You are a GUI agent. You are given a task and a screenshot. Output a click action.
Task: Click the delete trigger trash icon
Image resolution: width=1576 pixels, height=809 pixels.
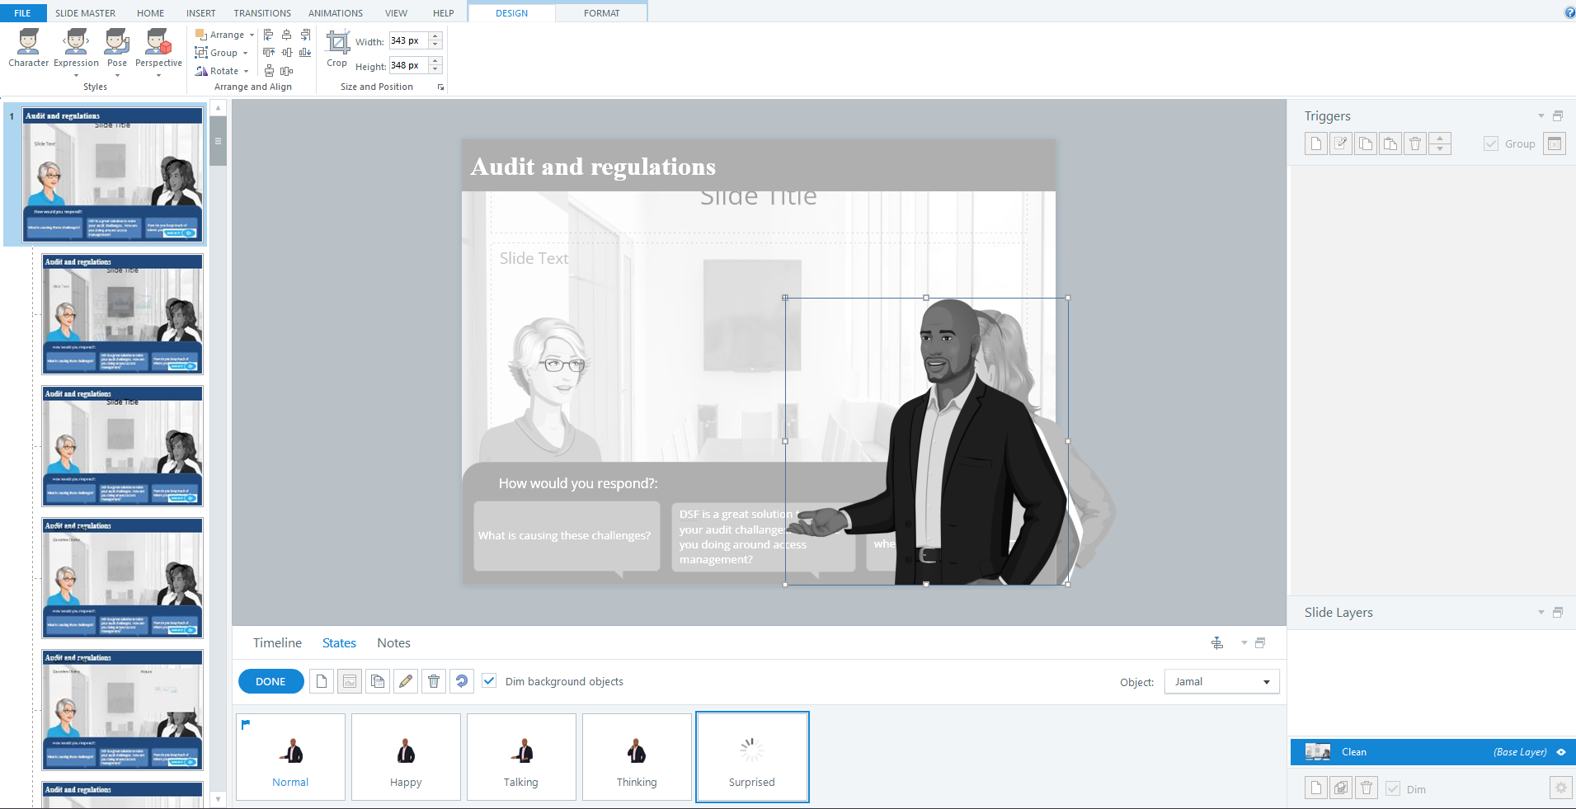(x=1415, y=143)
